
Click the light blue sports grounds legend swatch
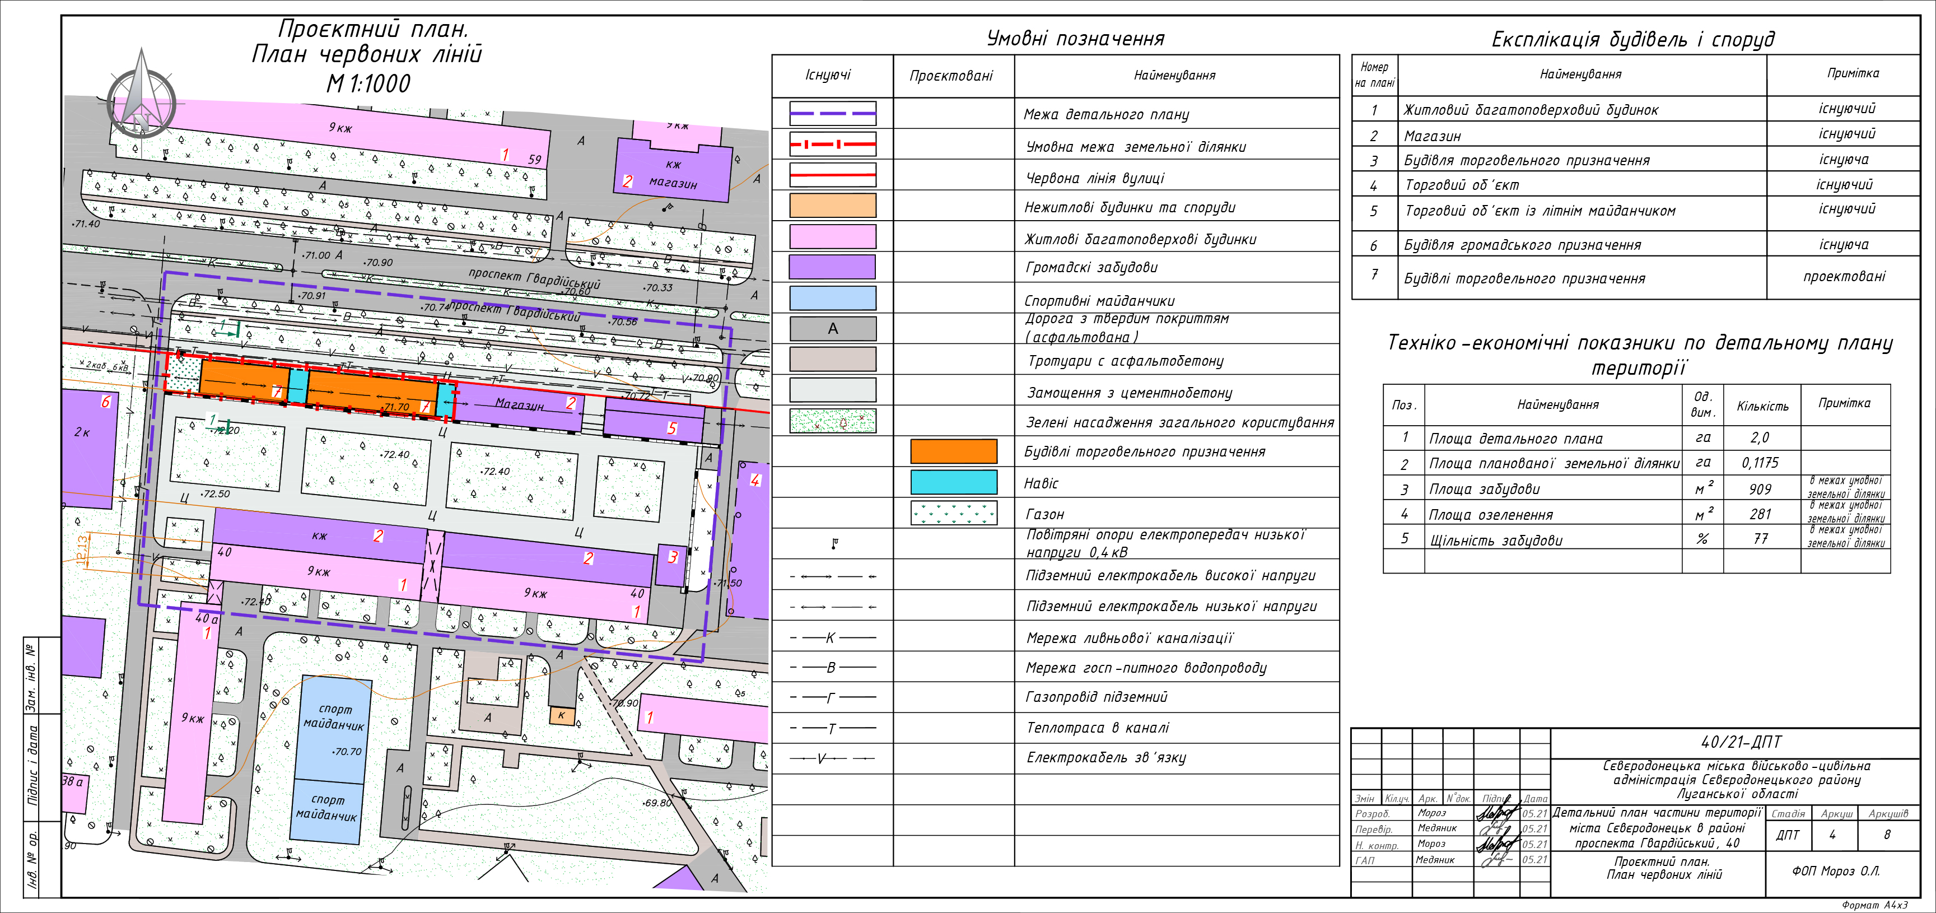click(x=832, y=299)
